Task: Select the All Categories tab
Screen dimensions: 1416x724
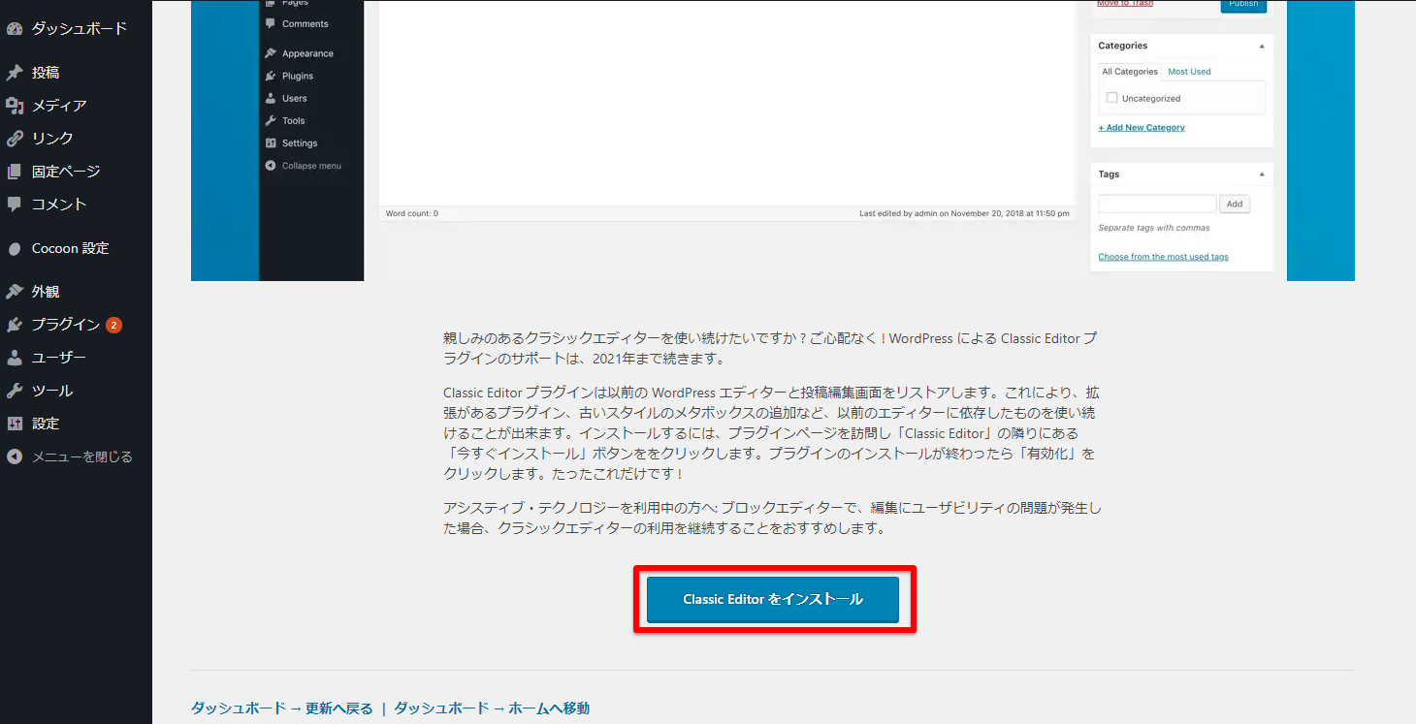Action: click(1130, 72)
